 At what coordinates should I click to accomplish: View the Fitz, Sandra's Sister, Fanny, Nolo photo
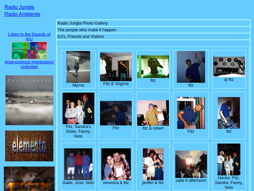point(78,108)
